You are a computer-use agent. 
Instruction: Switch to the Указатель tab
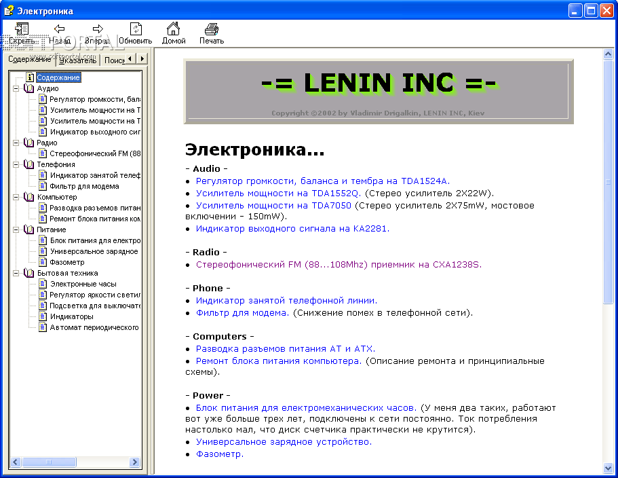pyautogui.click(x=77, y=60)
